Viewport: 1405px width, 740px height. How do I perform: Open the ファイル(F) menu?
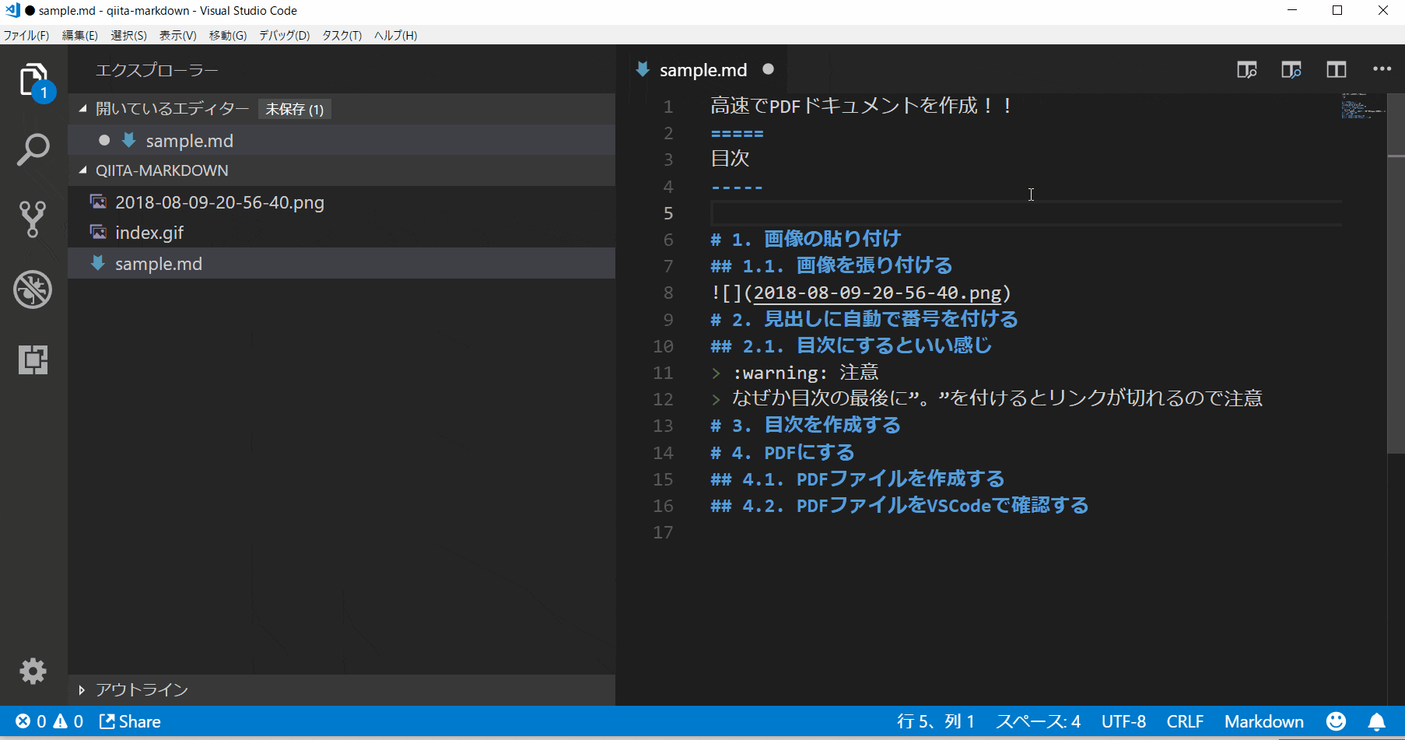coord(26,35)
